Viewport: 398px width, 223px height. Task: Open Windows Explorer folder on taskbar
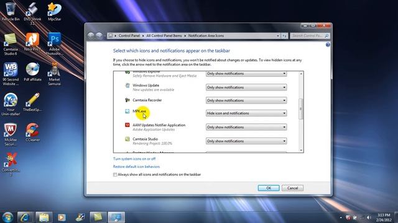click(44, 217)
